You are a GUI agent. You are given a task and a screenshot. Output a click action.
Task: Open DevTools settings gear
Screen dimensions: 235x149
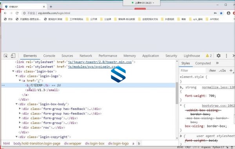pos(219,56)
